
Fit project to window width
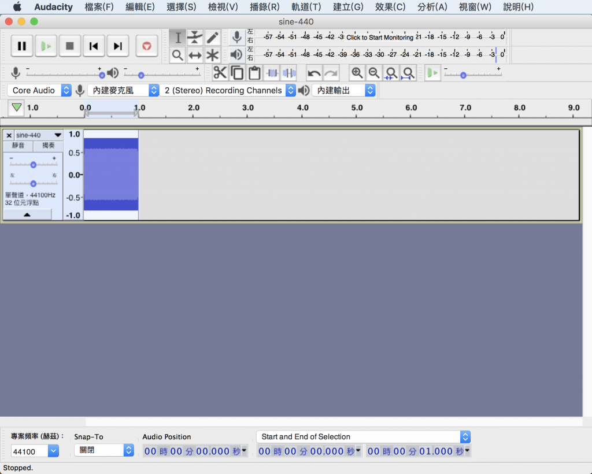[408, 73]
